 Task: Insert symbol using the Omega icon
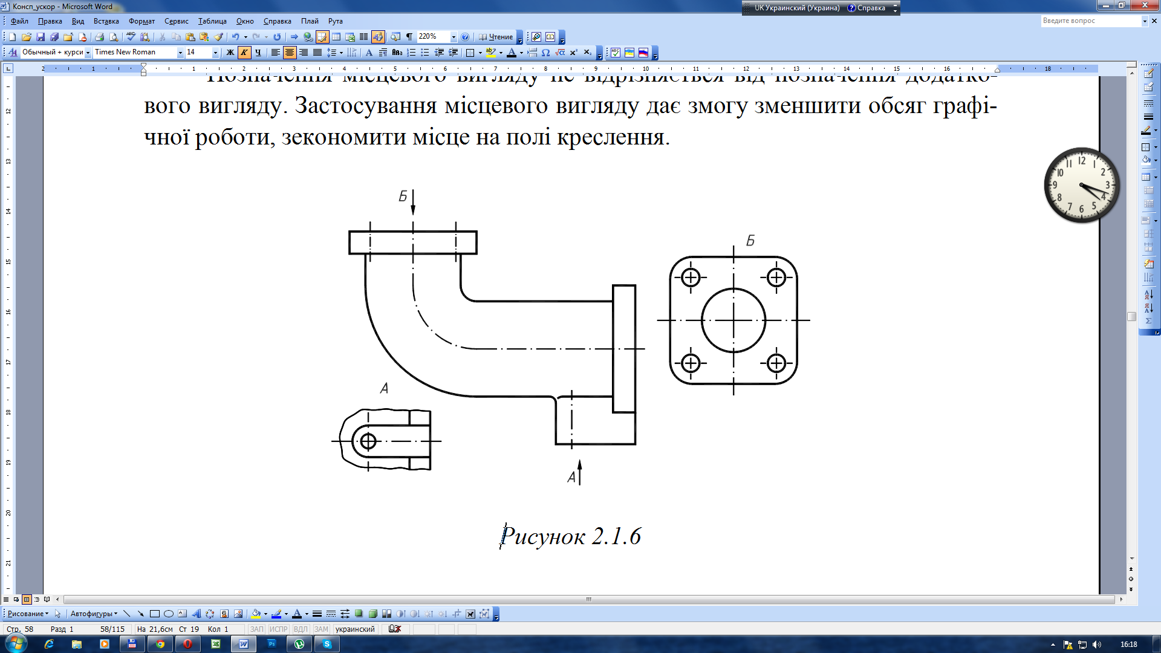[x=545, y=53]
